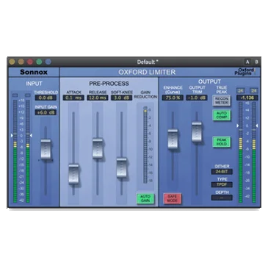Click the OUTPUT section heading
Image resolution: width=268 pixels, height=268 pixels.
[209, 82]
